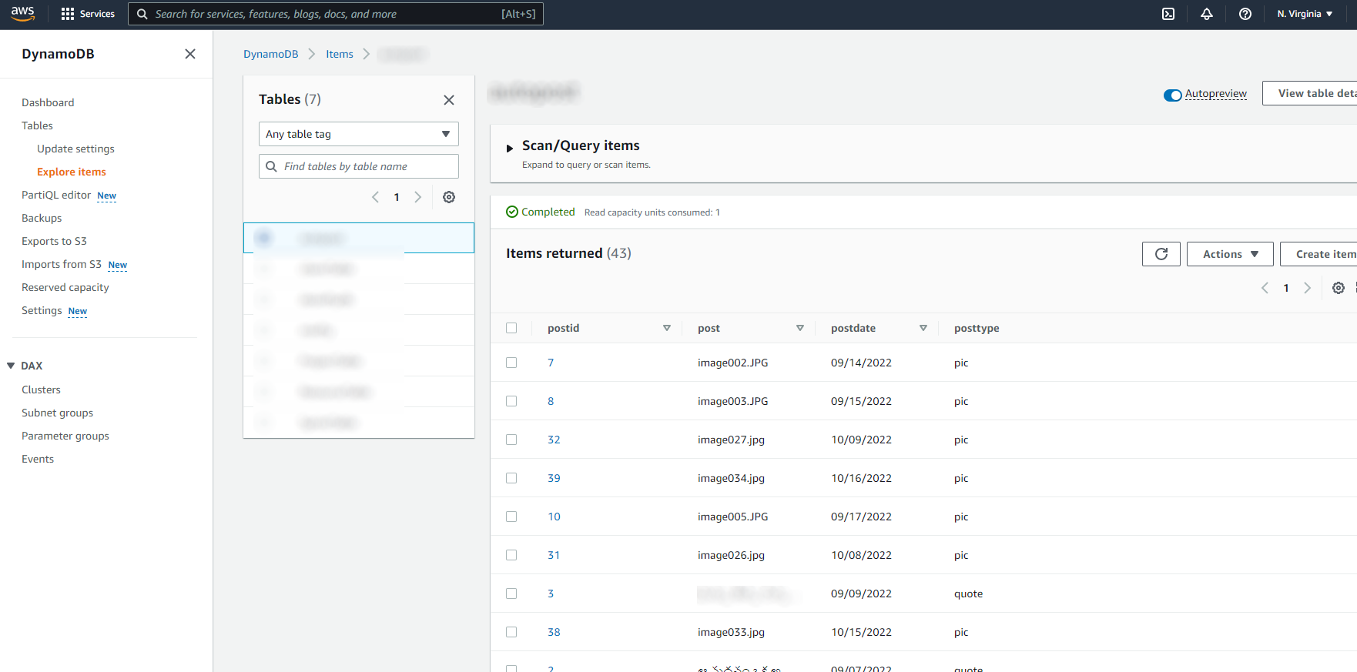Click the View table details button

(1309, 93)
